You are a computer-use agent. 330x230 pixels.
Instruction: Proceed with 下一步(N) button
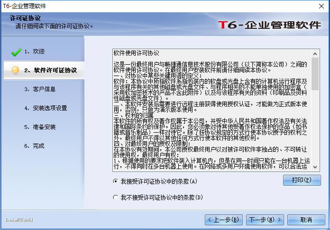(262, 220)
